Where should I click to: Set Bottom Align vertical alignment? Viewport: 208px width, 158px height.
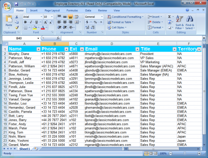(x=70, y=17)
